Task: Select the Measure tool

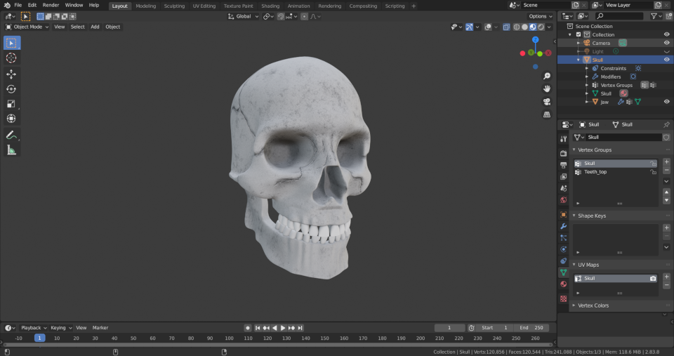Action: (x=12, y=150)
